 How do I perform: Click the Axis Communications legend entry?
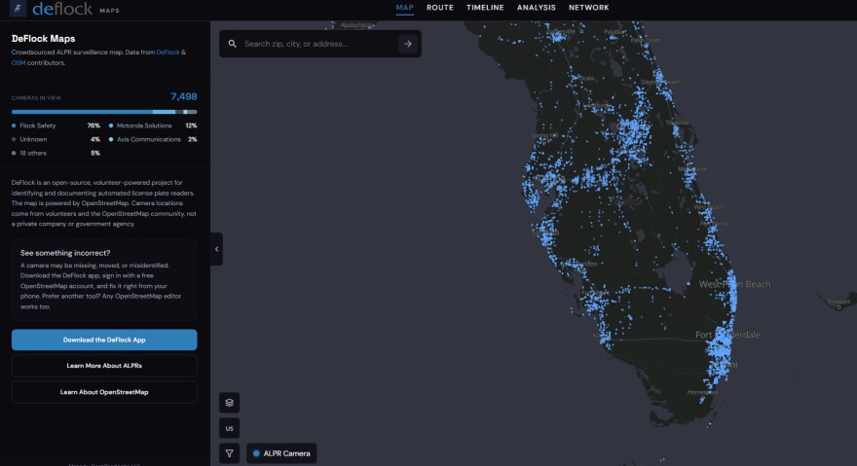pyautogui.click(x=153, y=139)
